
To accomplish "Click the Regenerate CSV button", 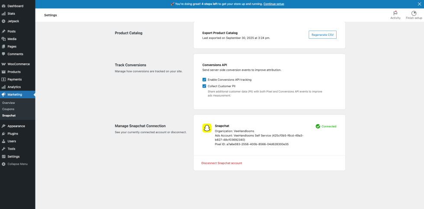I will (x=322, y=35).
